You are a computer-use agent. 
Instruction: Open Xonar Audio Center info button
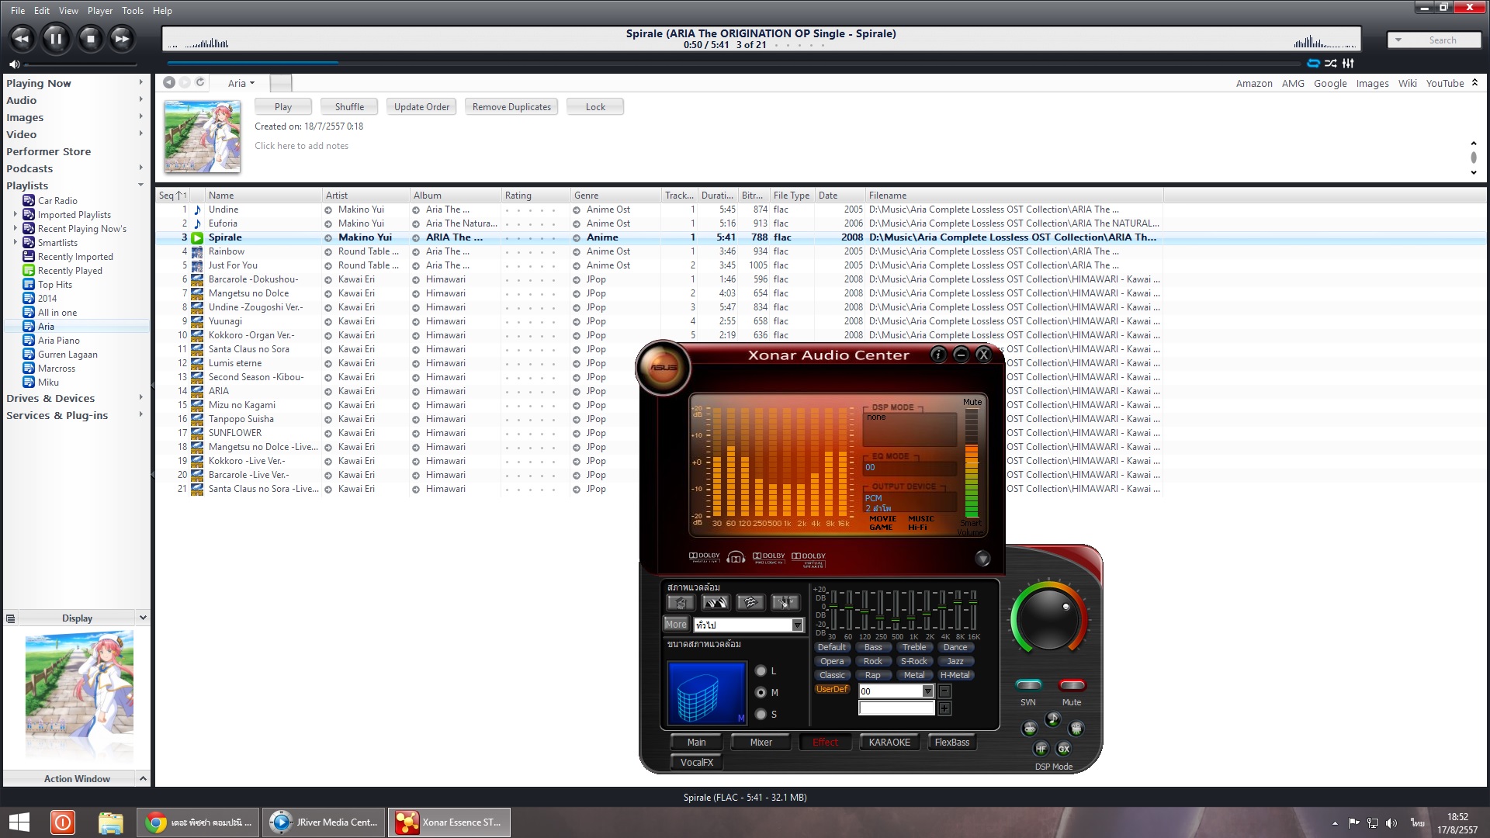pos(937,355)
